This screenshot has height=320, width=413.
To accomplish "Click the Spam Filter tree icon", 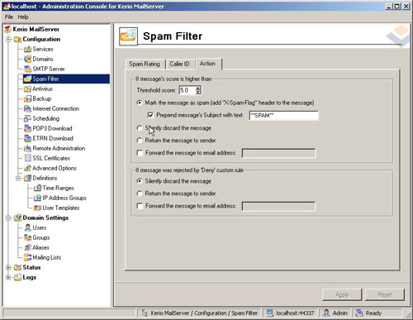I will coord(27,79).
